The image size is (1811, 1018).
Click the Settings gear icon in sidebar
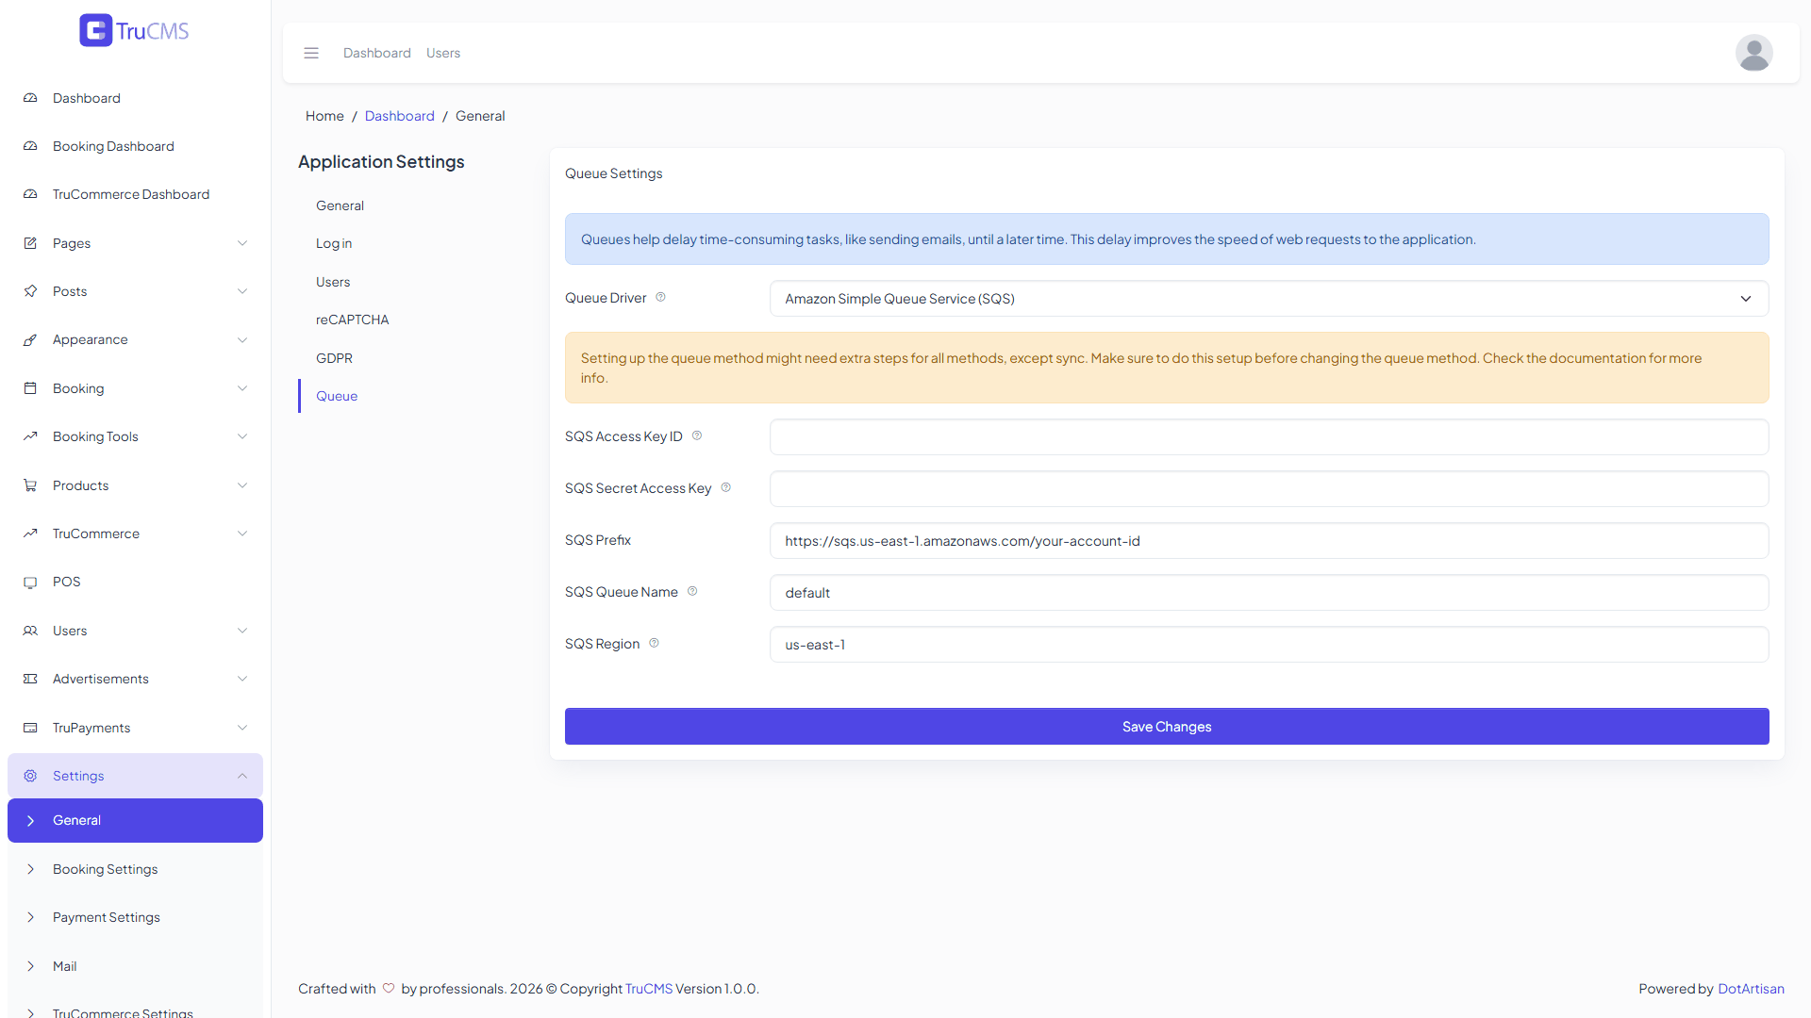click(30, 776)
